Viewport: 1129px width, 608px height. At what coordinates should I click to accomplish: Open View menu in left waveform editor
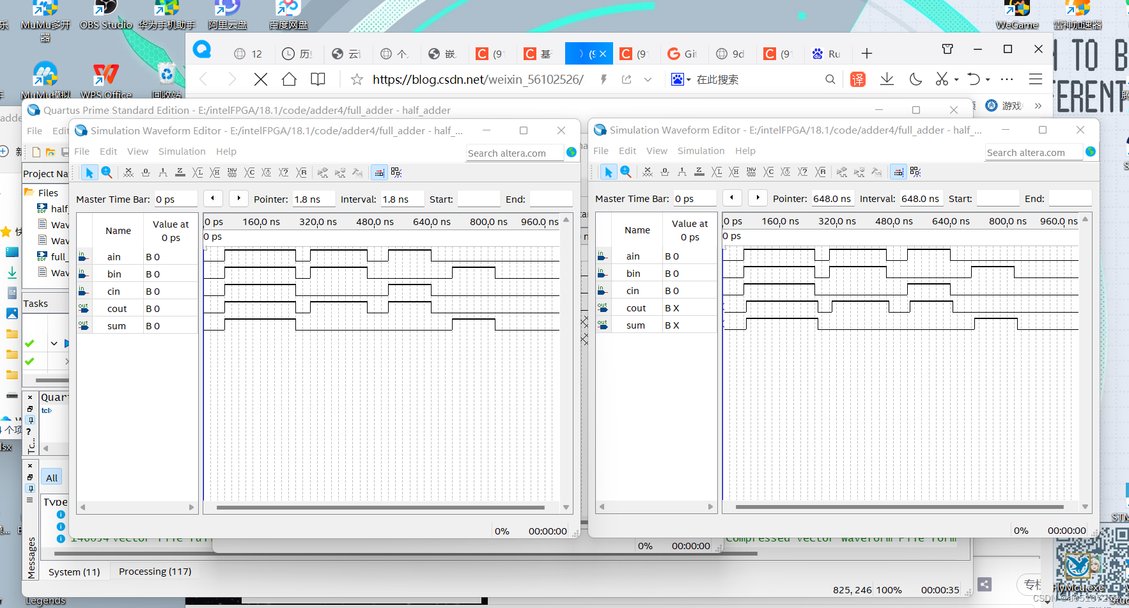pyautogui.click(x=137, y=152)
